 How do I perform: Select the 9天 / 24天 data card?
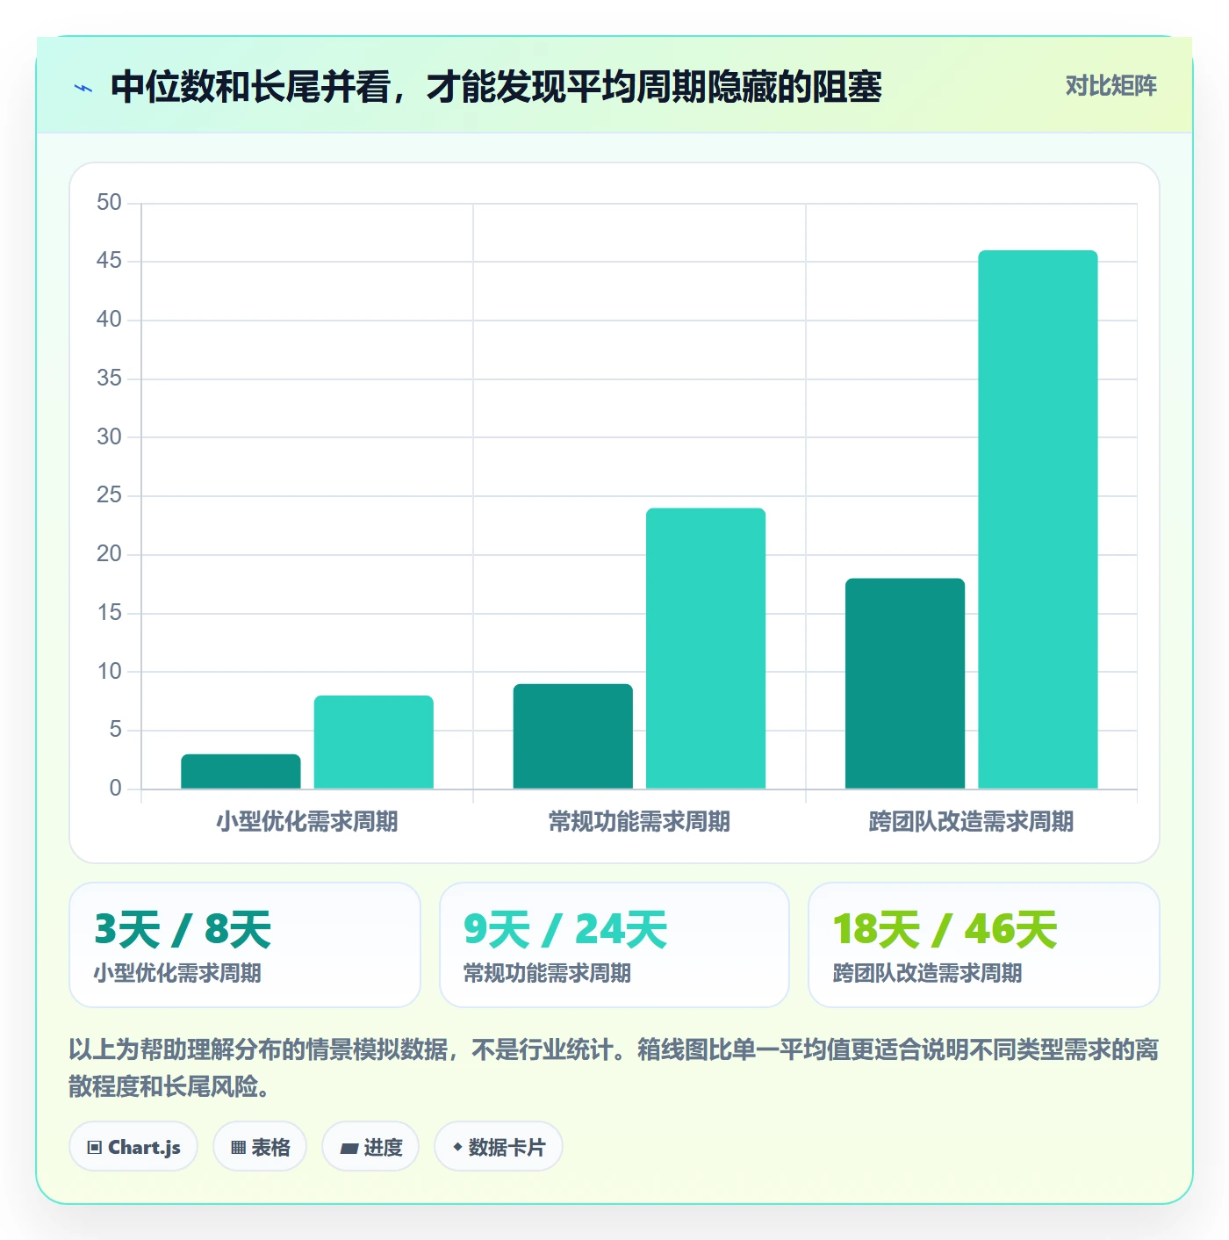point(614,945)
